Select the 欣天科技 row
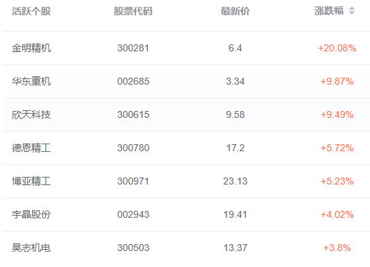370x267 pixels. (x=187, y=114)
